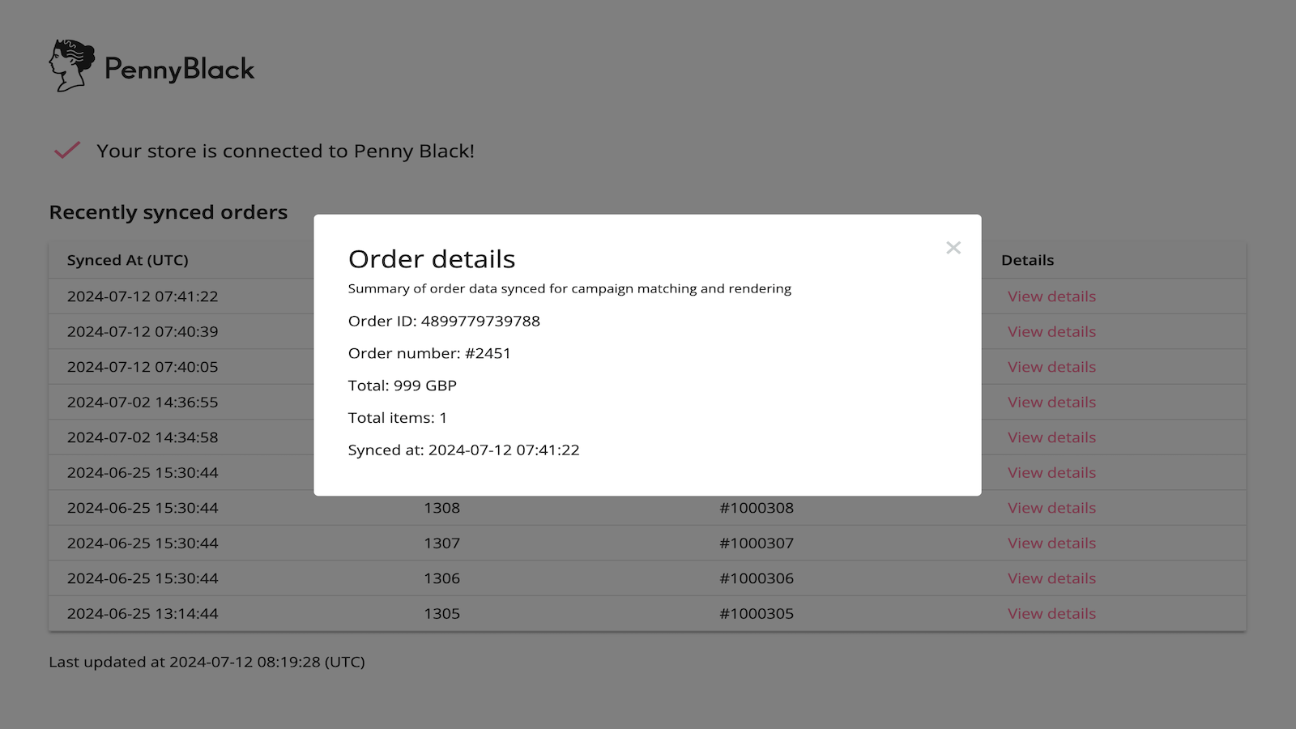Click the Order number #2451 line
1296x729 pixels.
429,353
